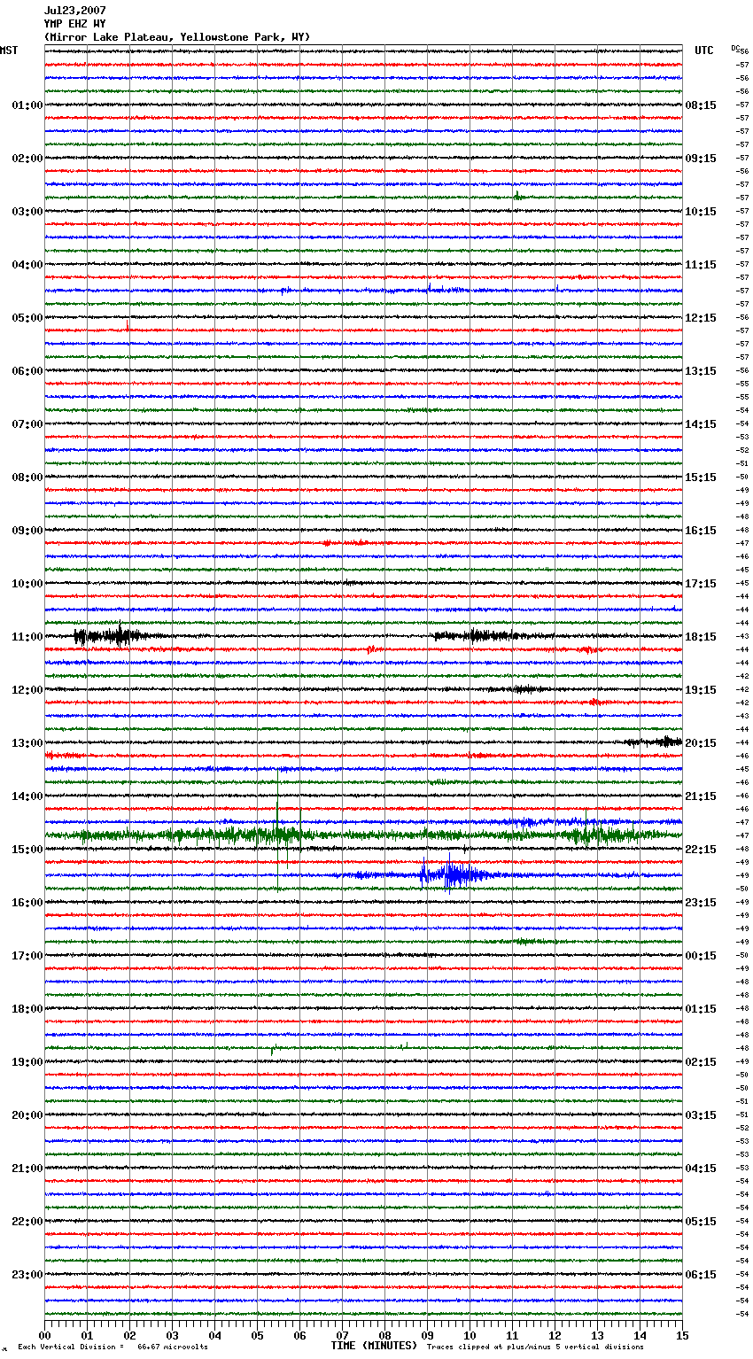This screenshot has width=753, height=1359.
Task: Click the 10:15 UTC time label
Action: pos(701,212)
